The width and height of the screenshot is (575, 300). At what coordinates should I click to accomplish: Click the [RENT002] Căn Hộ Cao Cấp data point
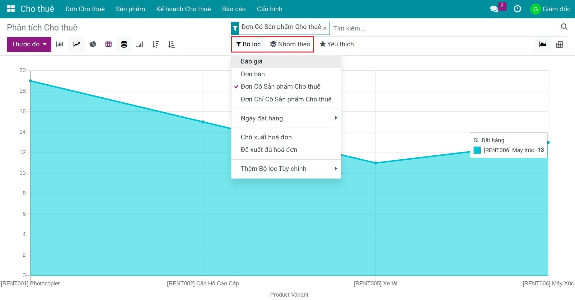tap(203, 122)
